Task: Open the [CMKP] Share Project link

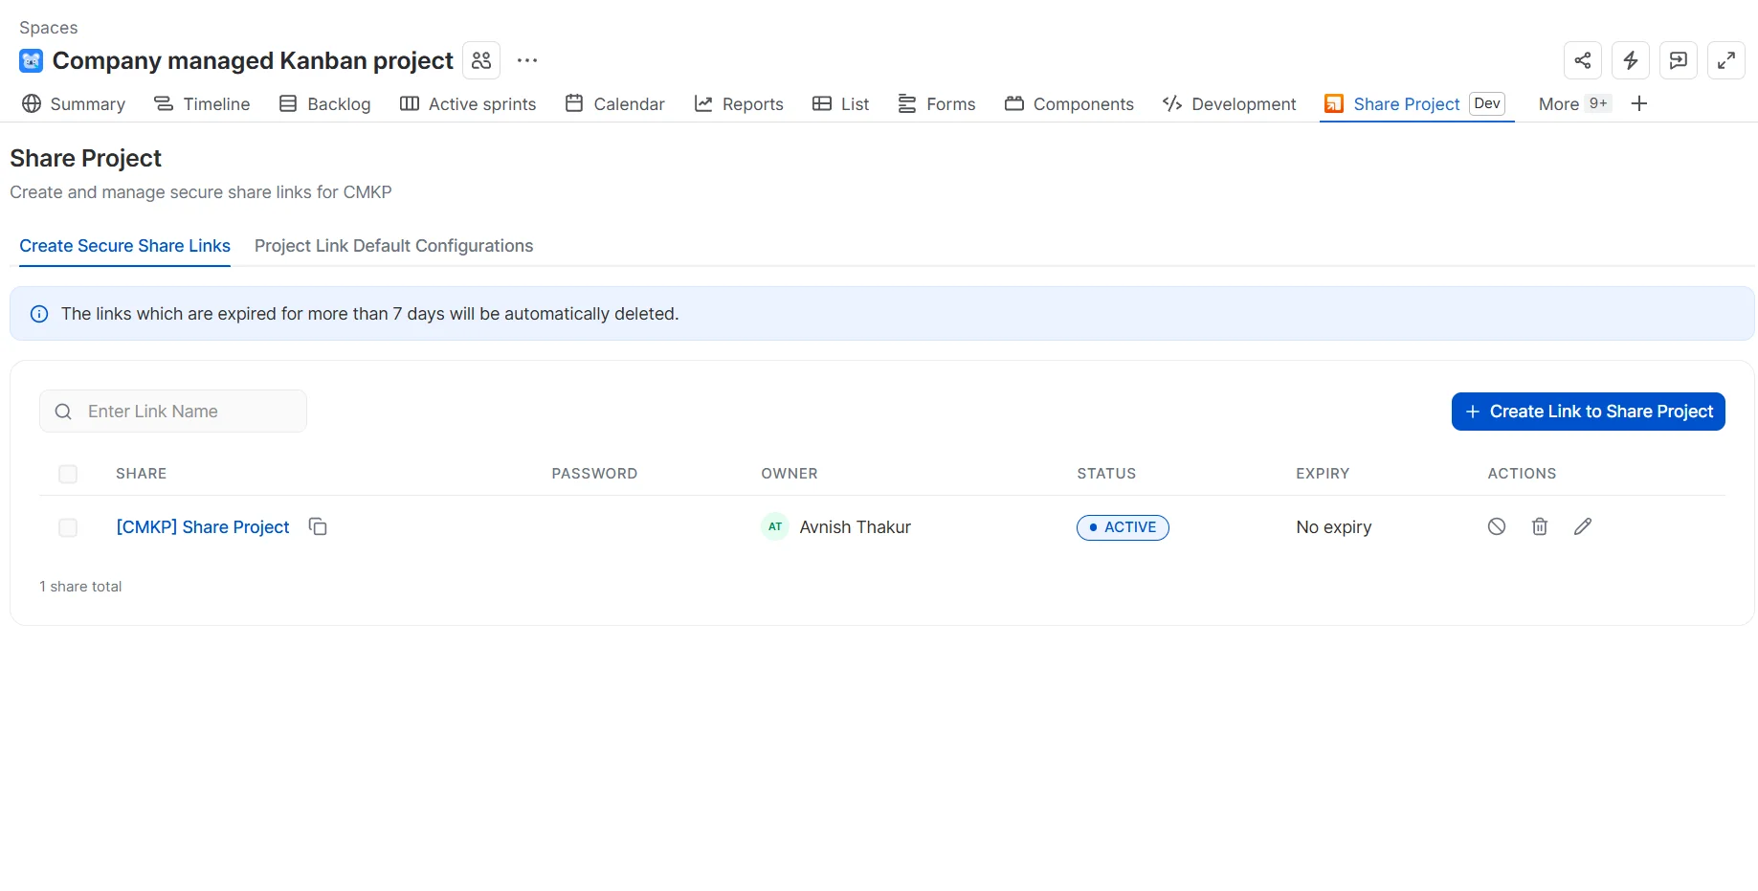Action: 203,527
